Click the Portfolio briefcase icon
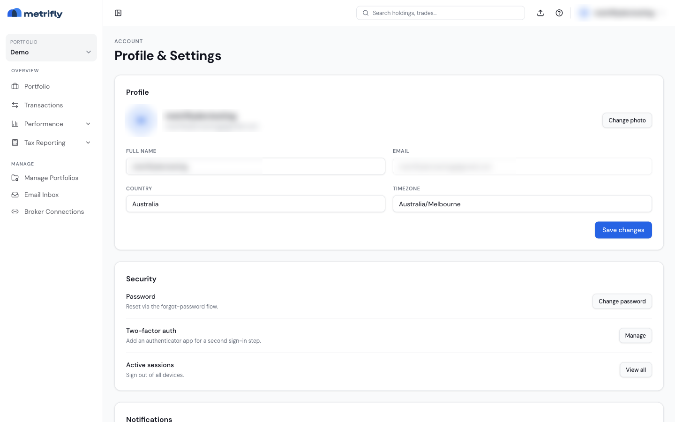 point(15,86)
